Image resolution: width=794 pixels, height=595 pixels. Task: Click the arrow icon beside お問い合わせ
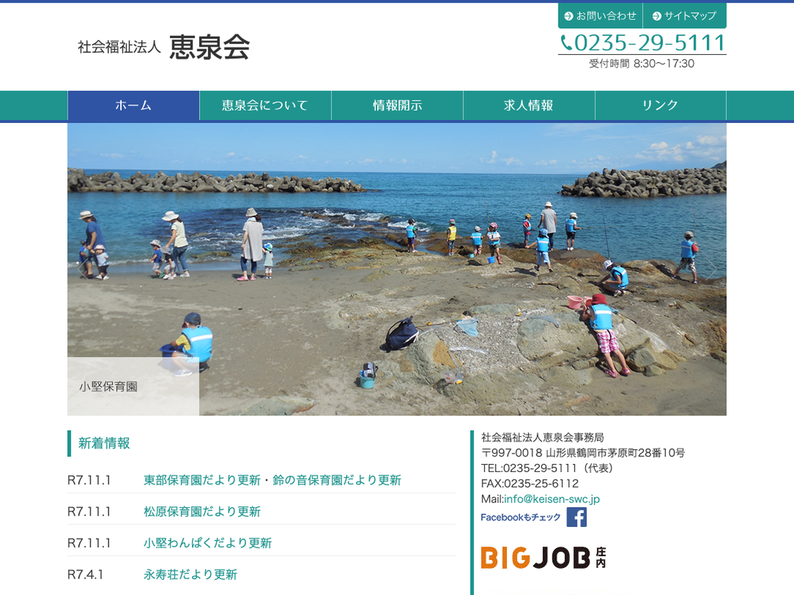[x=568, y=16]
